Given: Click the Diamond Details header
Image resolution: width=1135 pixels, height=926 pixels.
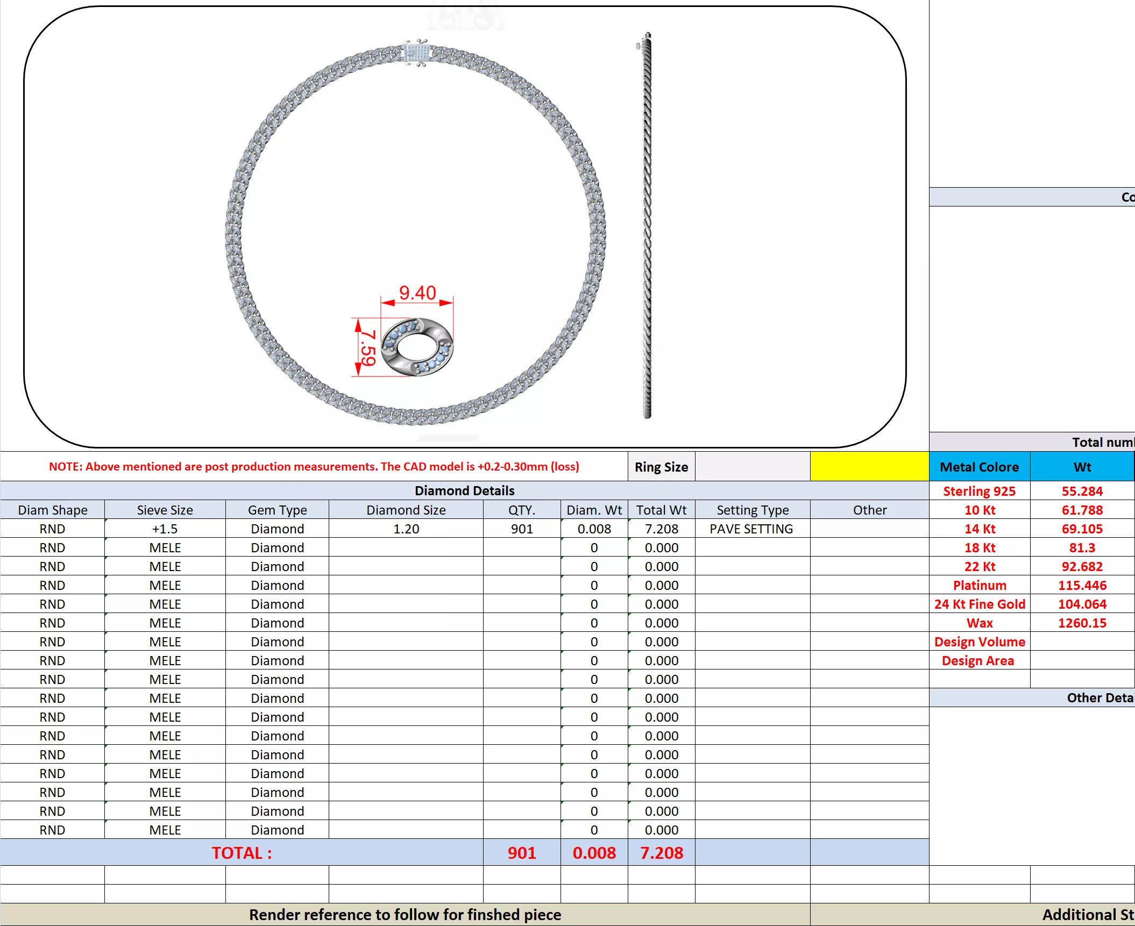Looking at the screenshot, I should pos(465,490).
